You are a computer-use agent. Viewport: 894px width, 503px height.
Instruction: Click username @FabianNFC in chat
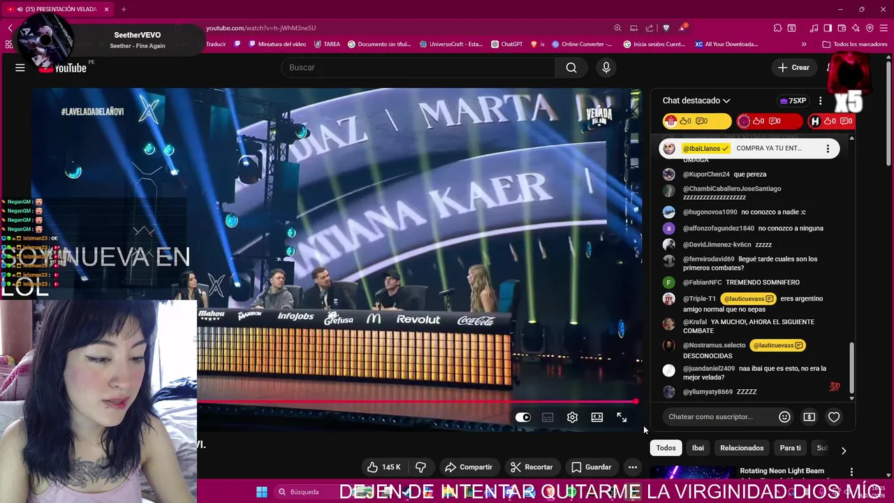tap(702, 282)
